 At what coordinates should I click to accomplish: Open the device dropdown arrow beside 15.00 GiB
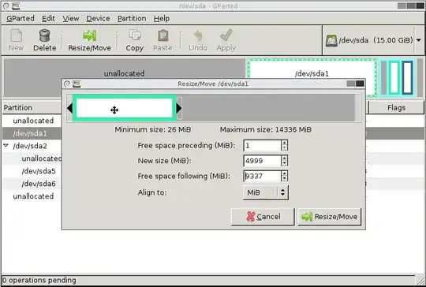pyautogui.click(x=419, y=40)
